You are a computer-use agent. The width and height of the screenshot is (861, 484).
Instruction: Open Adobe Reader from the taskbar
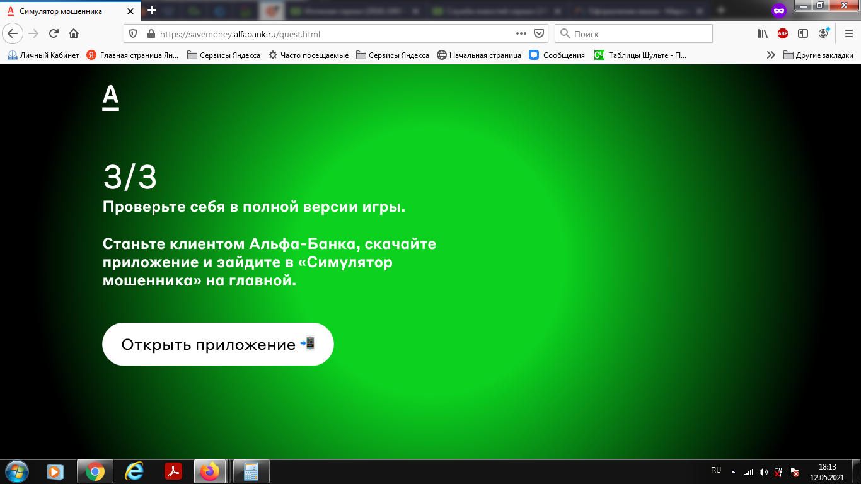(x=173, y=471)
